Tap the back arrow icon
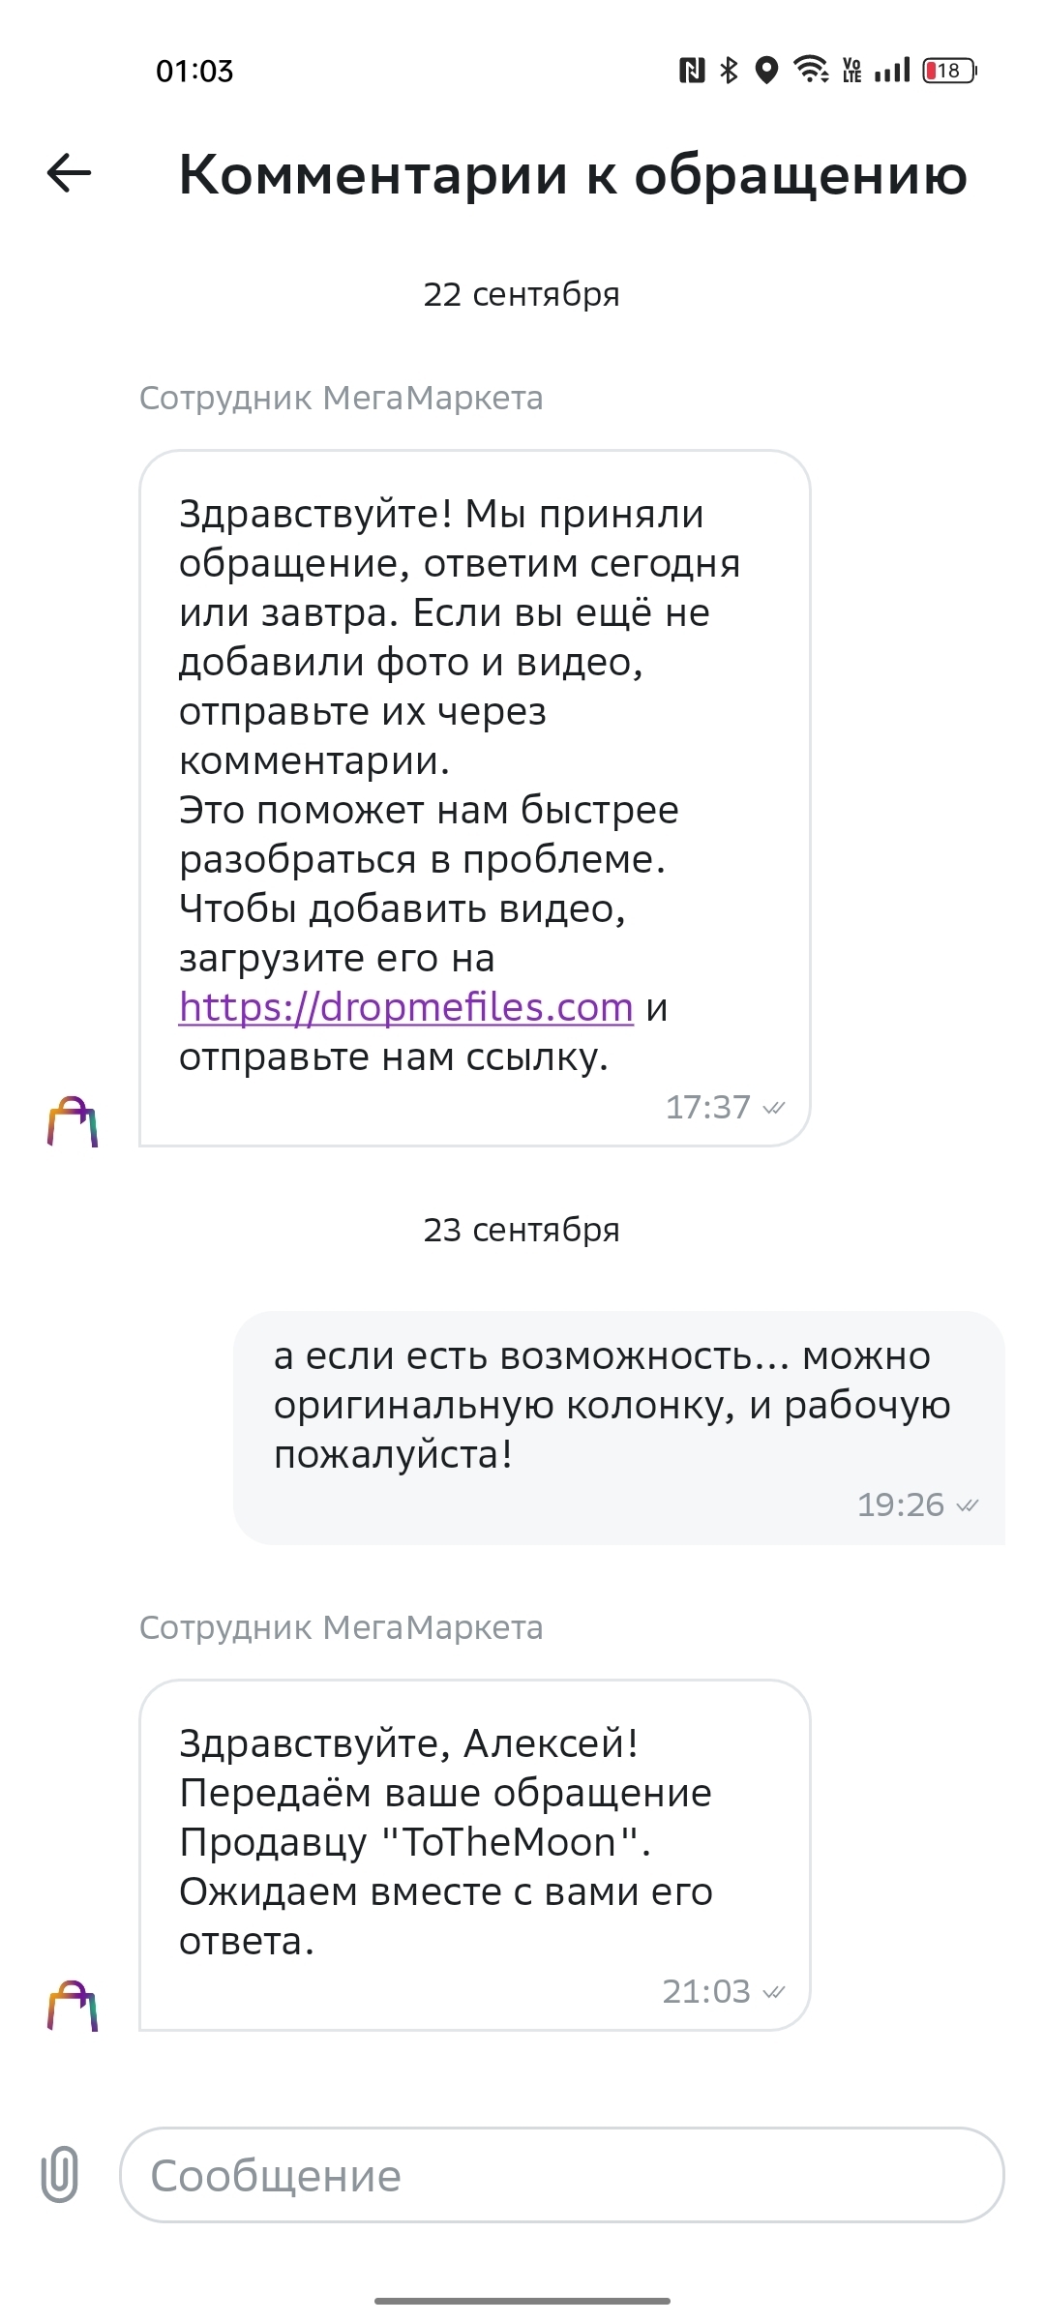 70,174
